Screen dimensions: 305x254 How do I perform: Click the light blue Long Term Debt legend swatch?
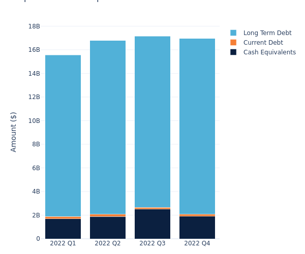click(233, 33)
